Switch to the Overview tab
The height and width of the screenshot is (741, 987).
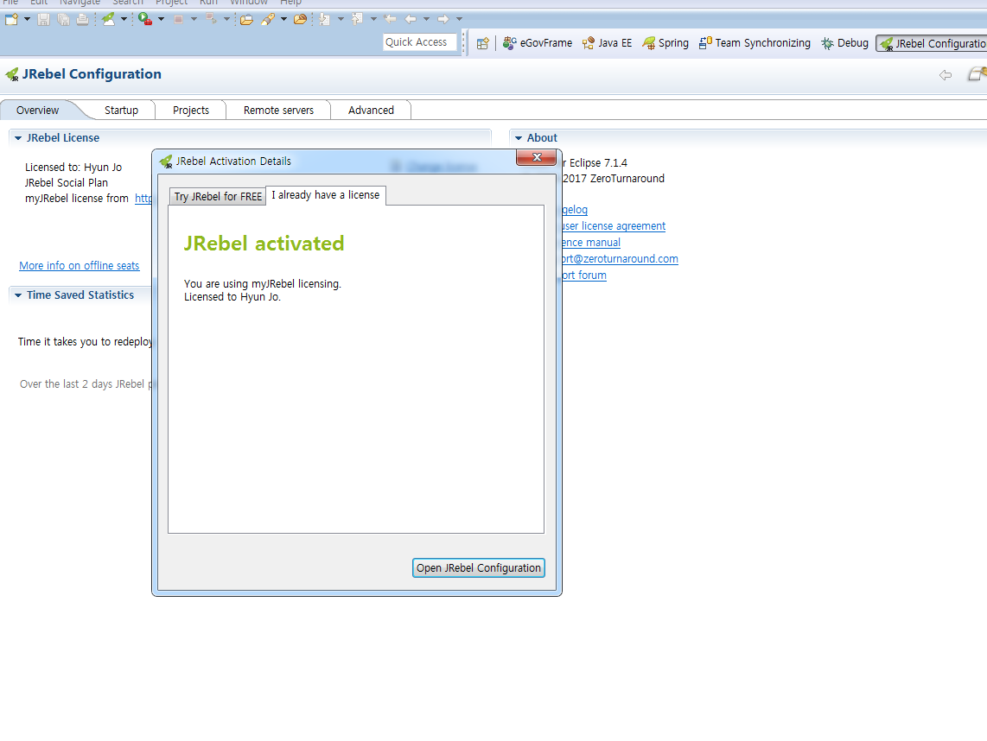38,111
